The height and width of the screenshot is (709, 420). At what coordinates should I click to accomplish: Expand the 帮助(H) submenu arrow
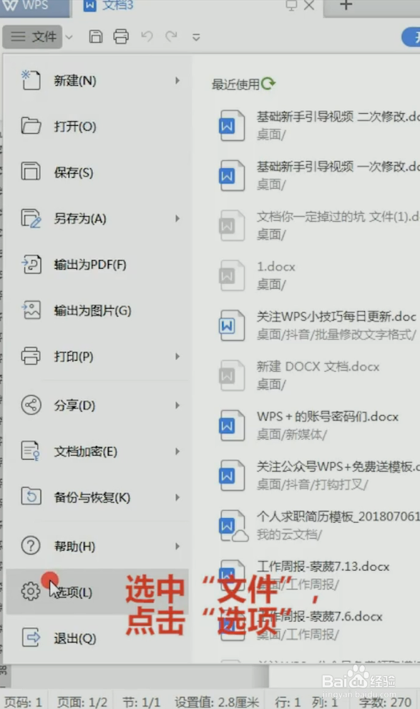click(177, 546)
